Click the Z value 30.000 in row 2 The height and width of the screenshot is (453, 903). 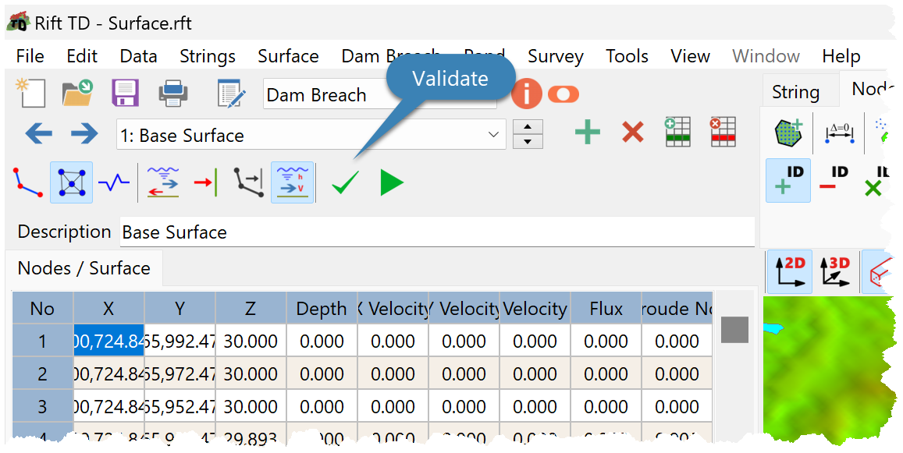(251, 373)
